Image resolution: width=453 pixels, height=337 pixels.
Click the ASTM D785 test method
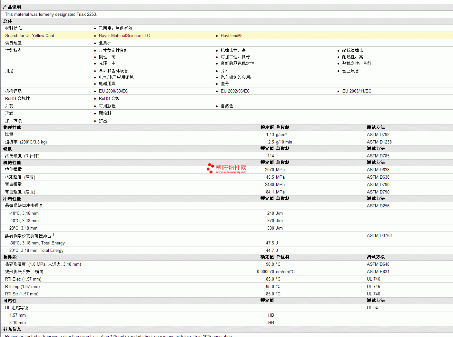point(378,156)
